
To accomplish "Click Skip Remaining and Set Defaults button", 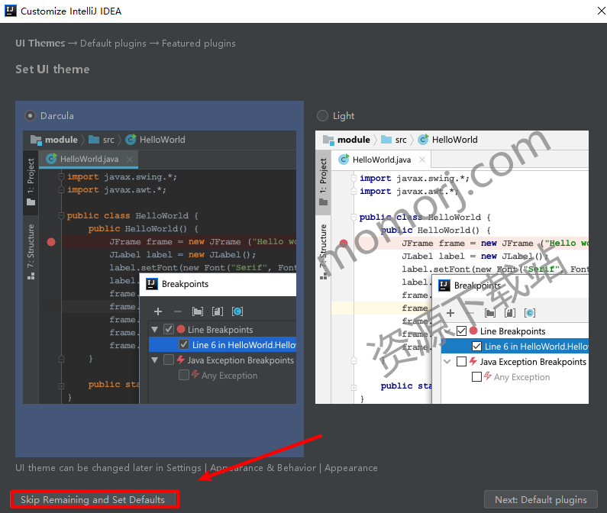I will tap(93, 499).
